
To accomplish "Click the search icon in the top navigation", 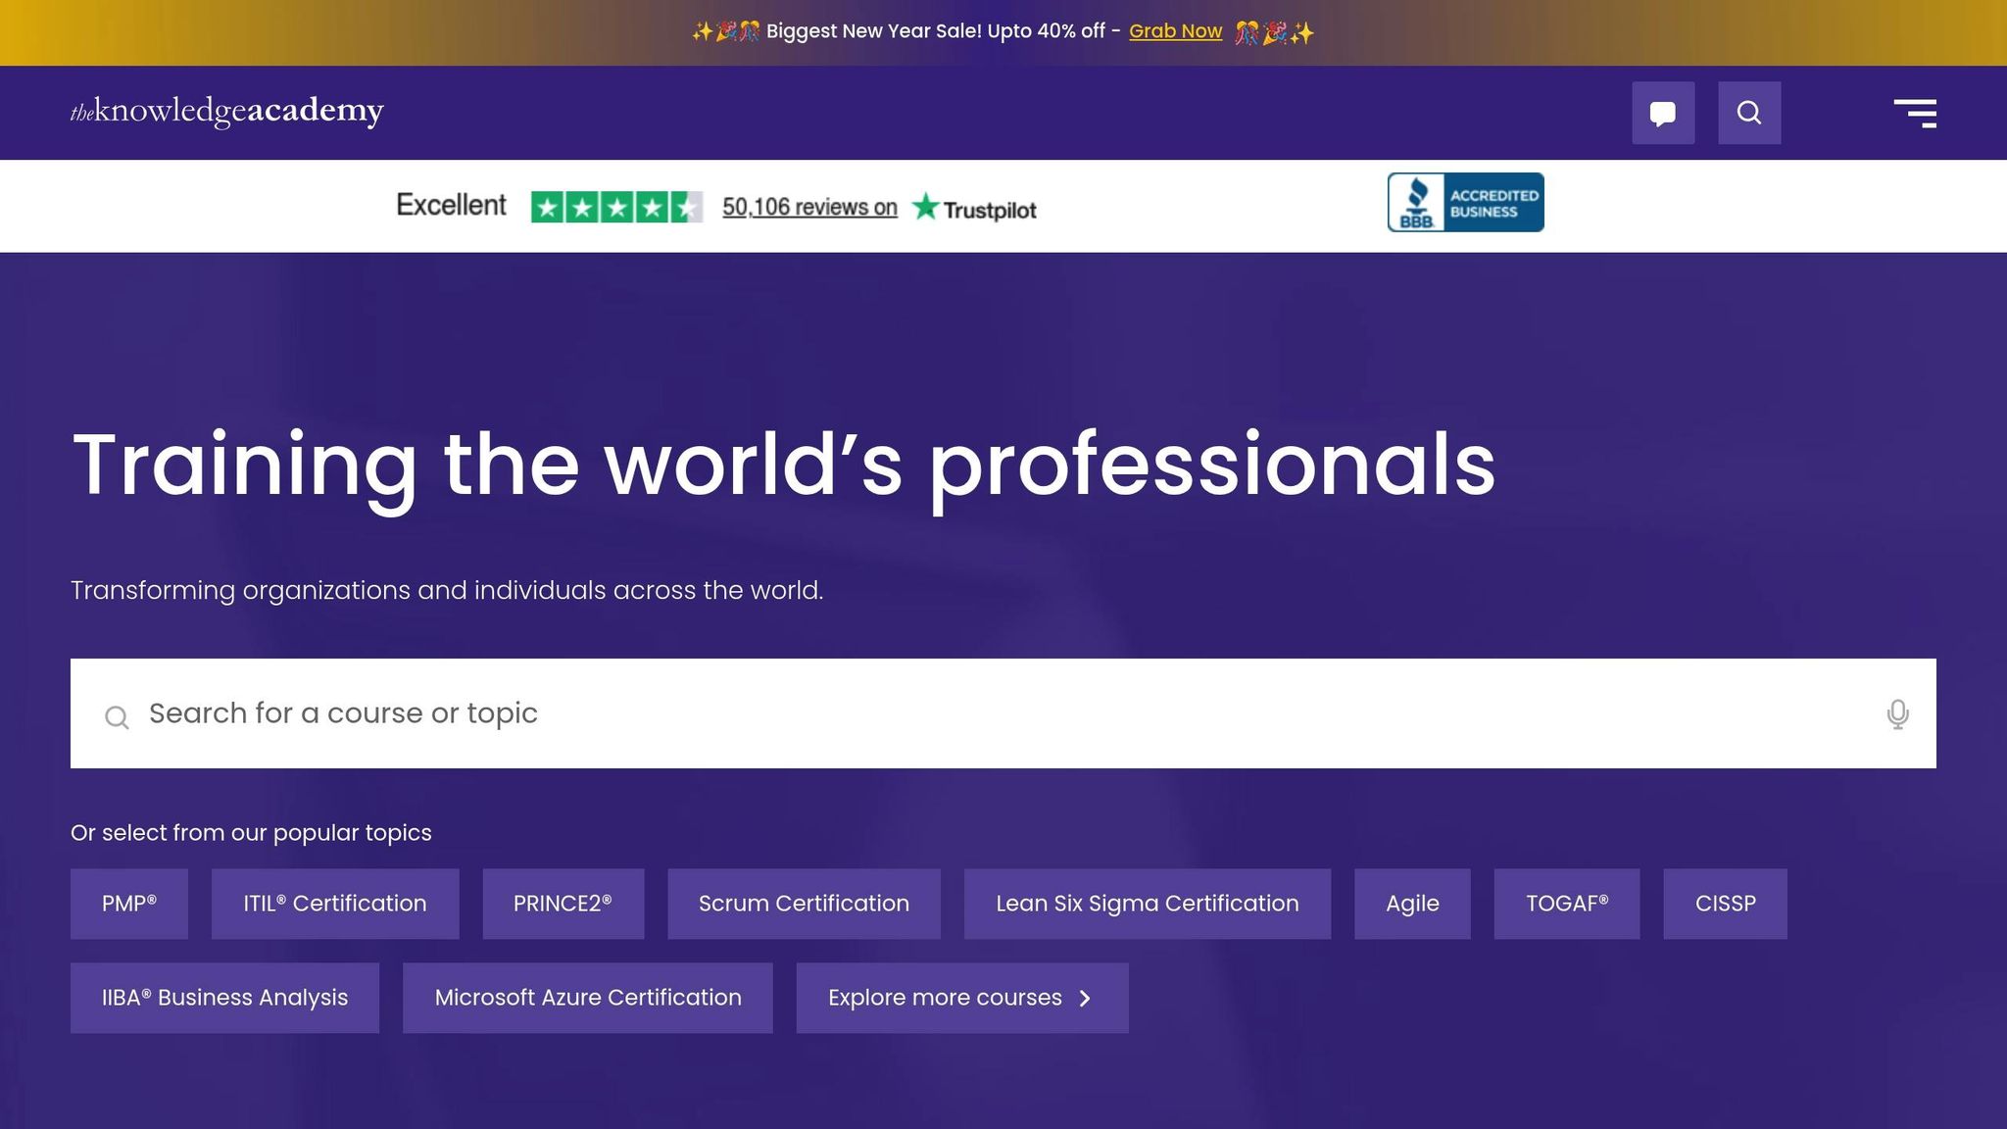I will tap(1750, 112).
